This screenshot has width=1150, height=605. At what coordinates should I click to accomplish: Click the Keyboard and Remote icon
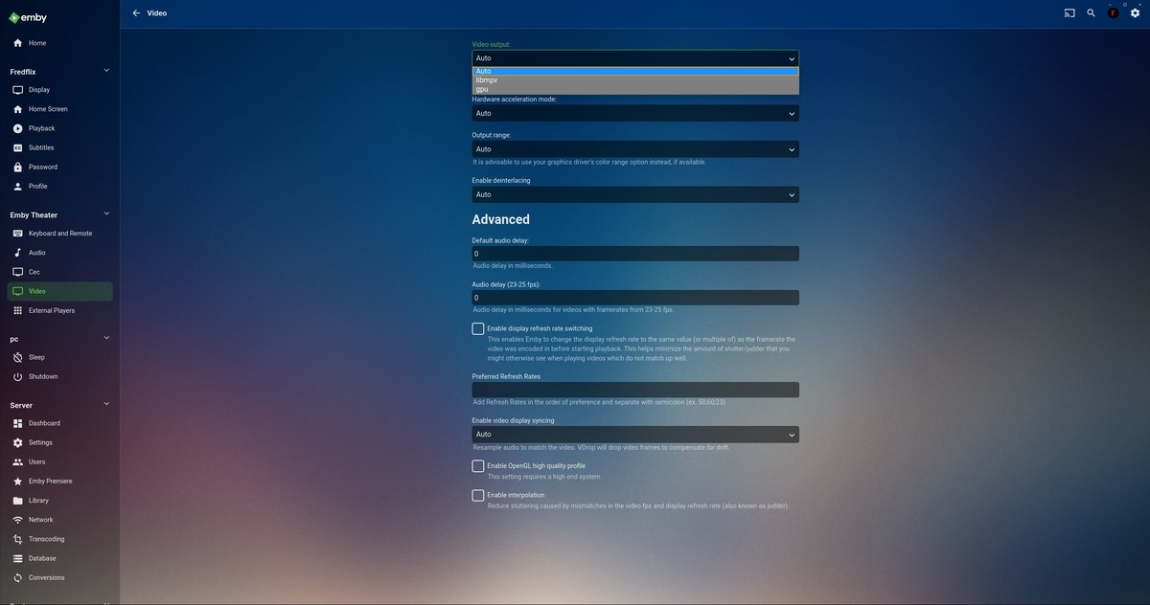17,233
